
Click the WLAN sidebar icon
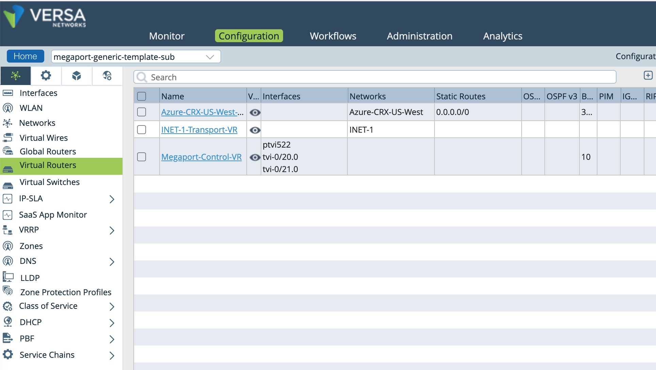point(7,108)
